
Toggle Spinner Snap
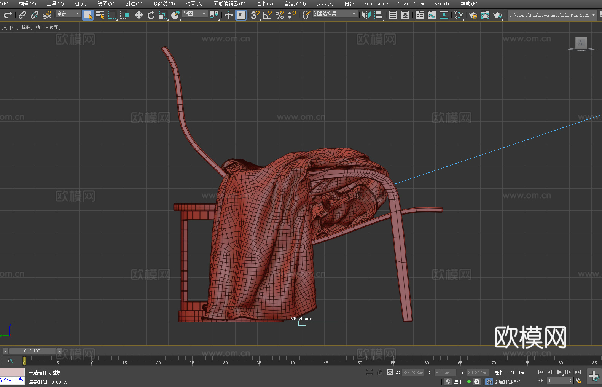[292, 15]
